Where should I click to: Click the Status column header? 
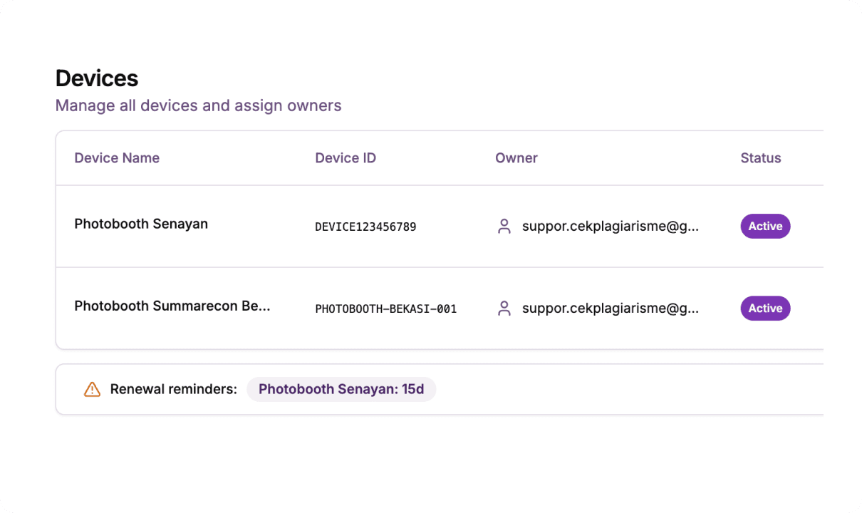(x=761, y=158)
